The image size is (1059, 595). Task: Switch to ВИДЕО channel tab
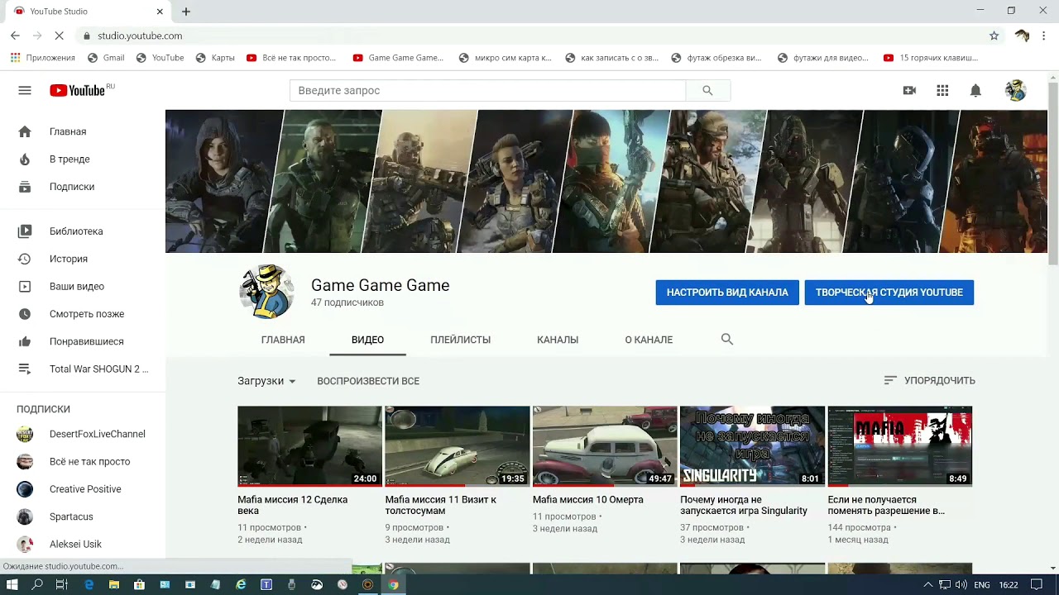click(x=367, y=340)
